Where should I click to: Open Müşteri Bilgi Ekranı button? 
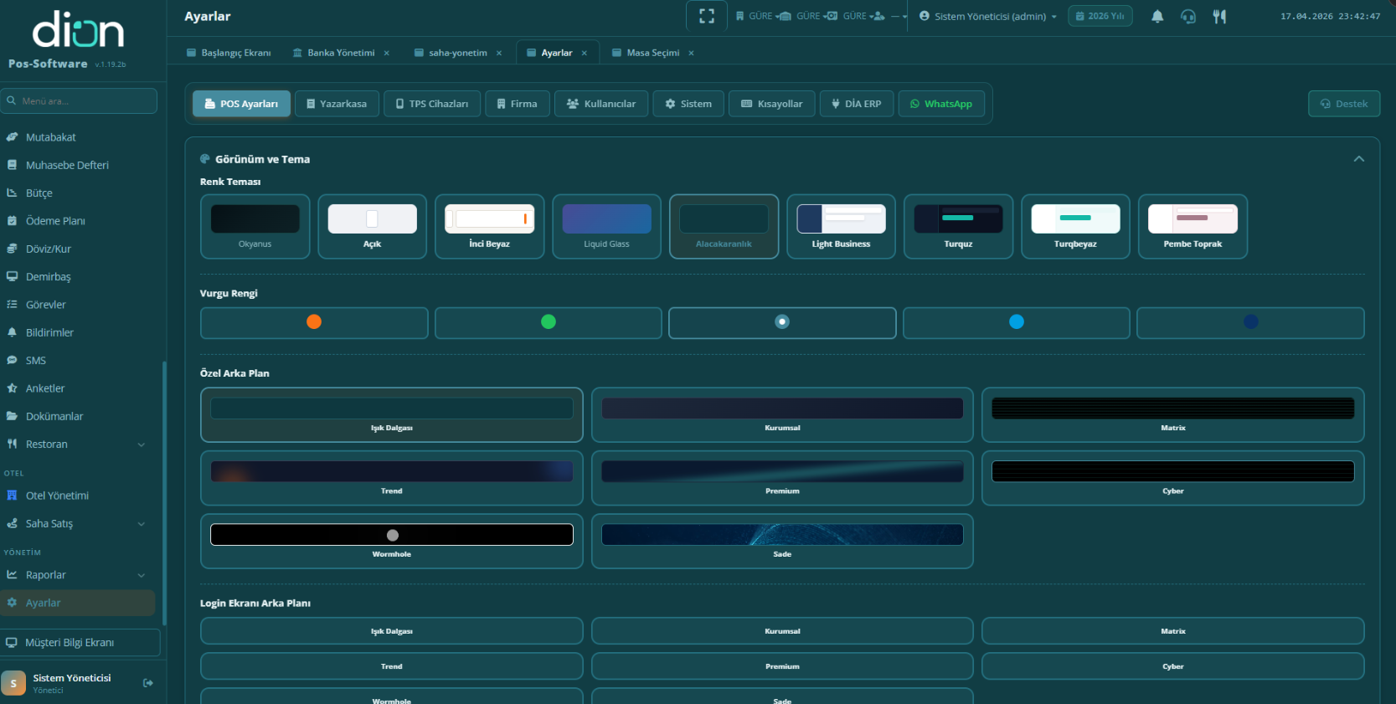(80, 643)
